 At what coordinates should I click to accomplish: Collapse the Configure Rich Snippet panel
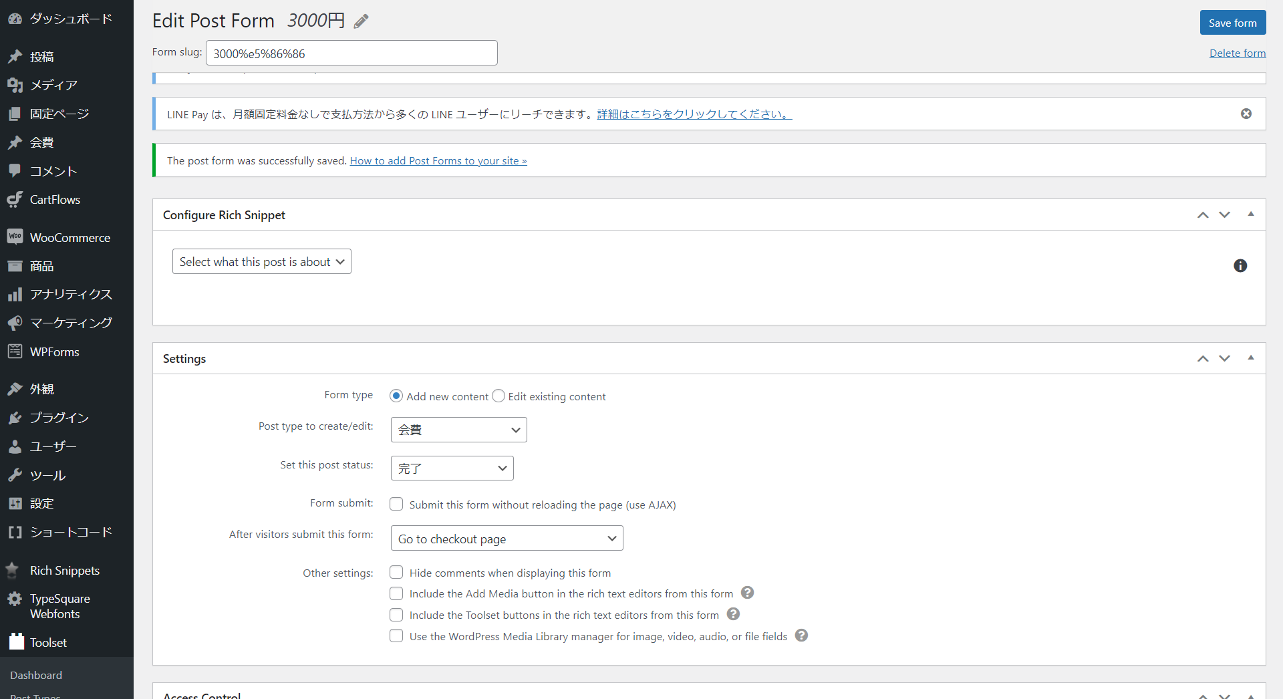coord(1251,215)
